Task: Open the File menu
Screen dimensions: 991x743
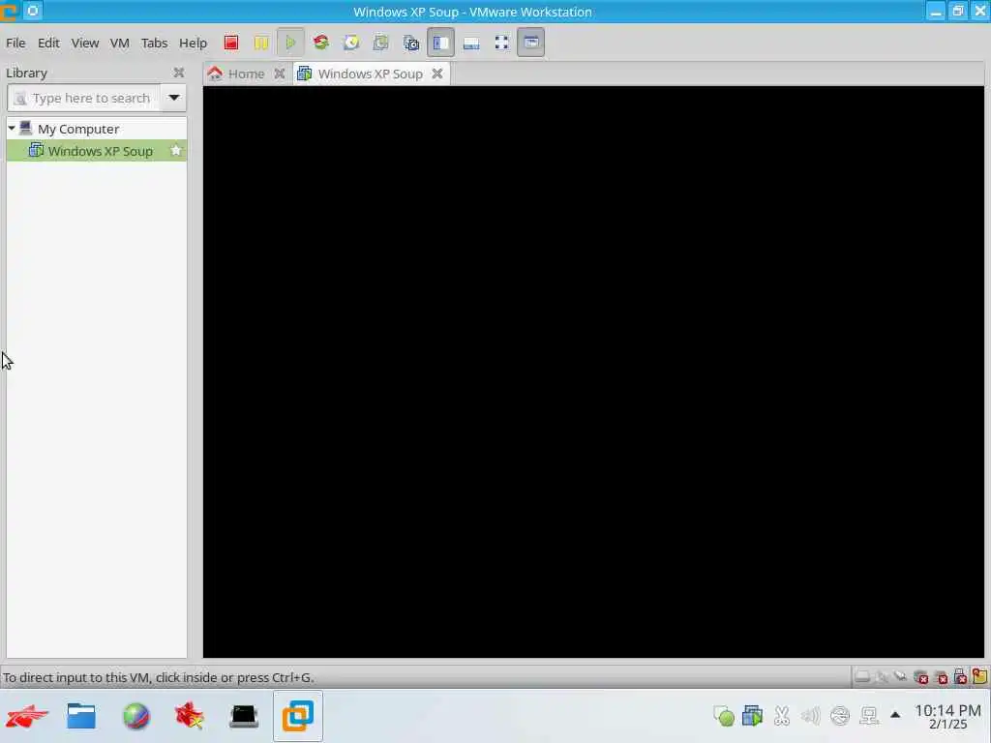Action: (15, 43)
